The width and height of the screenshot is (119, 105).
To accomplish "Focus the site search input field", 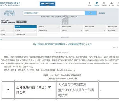I will point(54,13).
